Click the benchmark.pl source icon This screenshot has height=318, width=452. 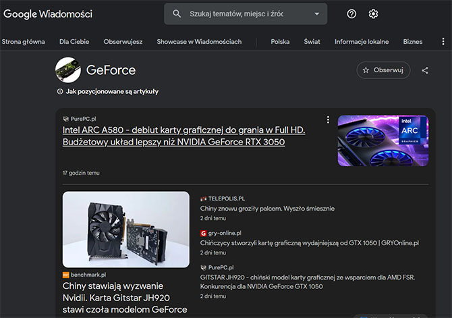tap(65, 275)
